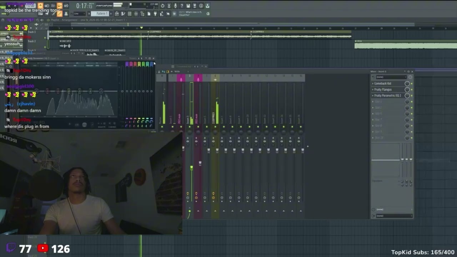The width and height of the screenshot is (457, 257).
Task: Adjust the Fruity Flangus mix level knob
Action: [x=407, y=90]
